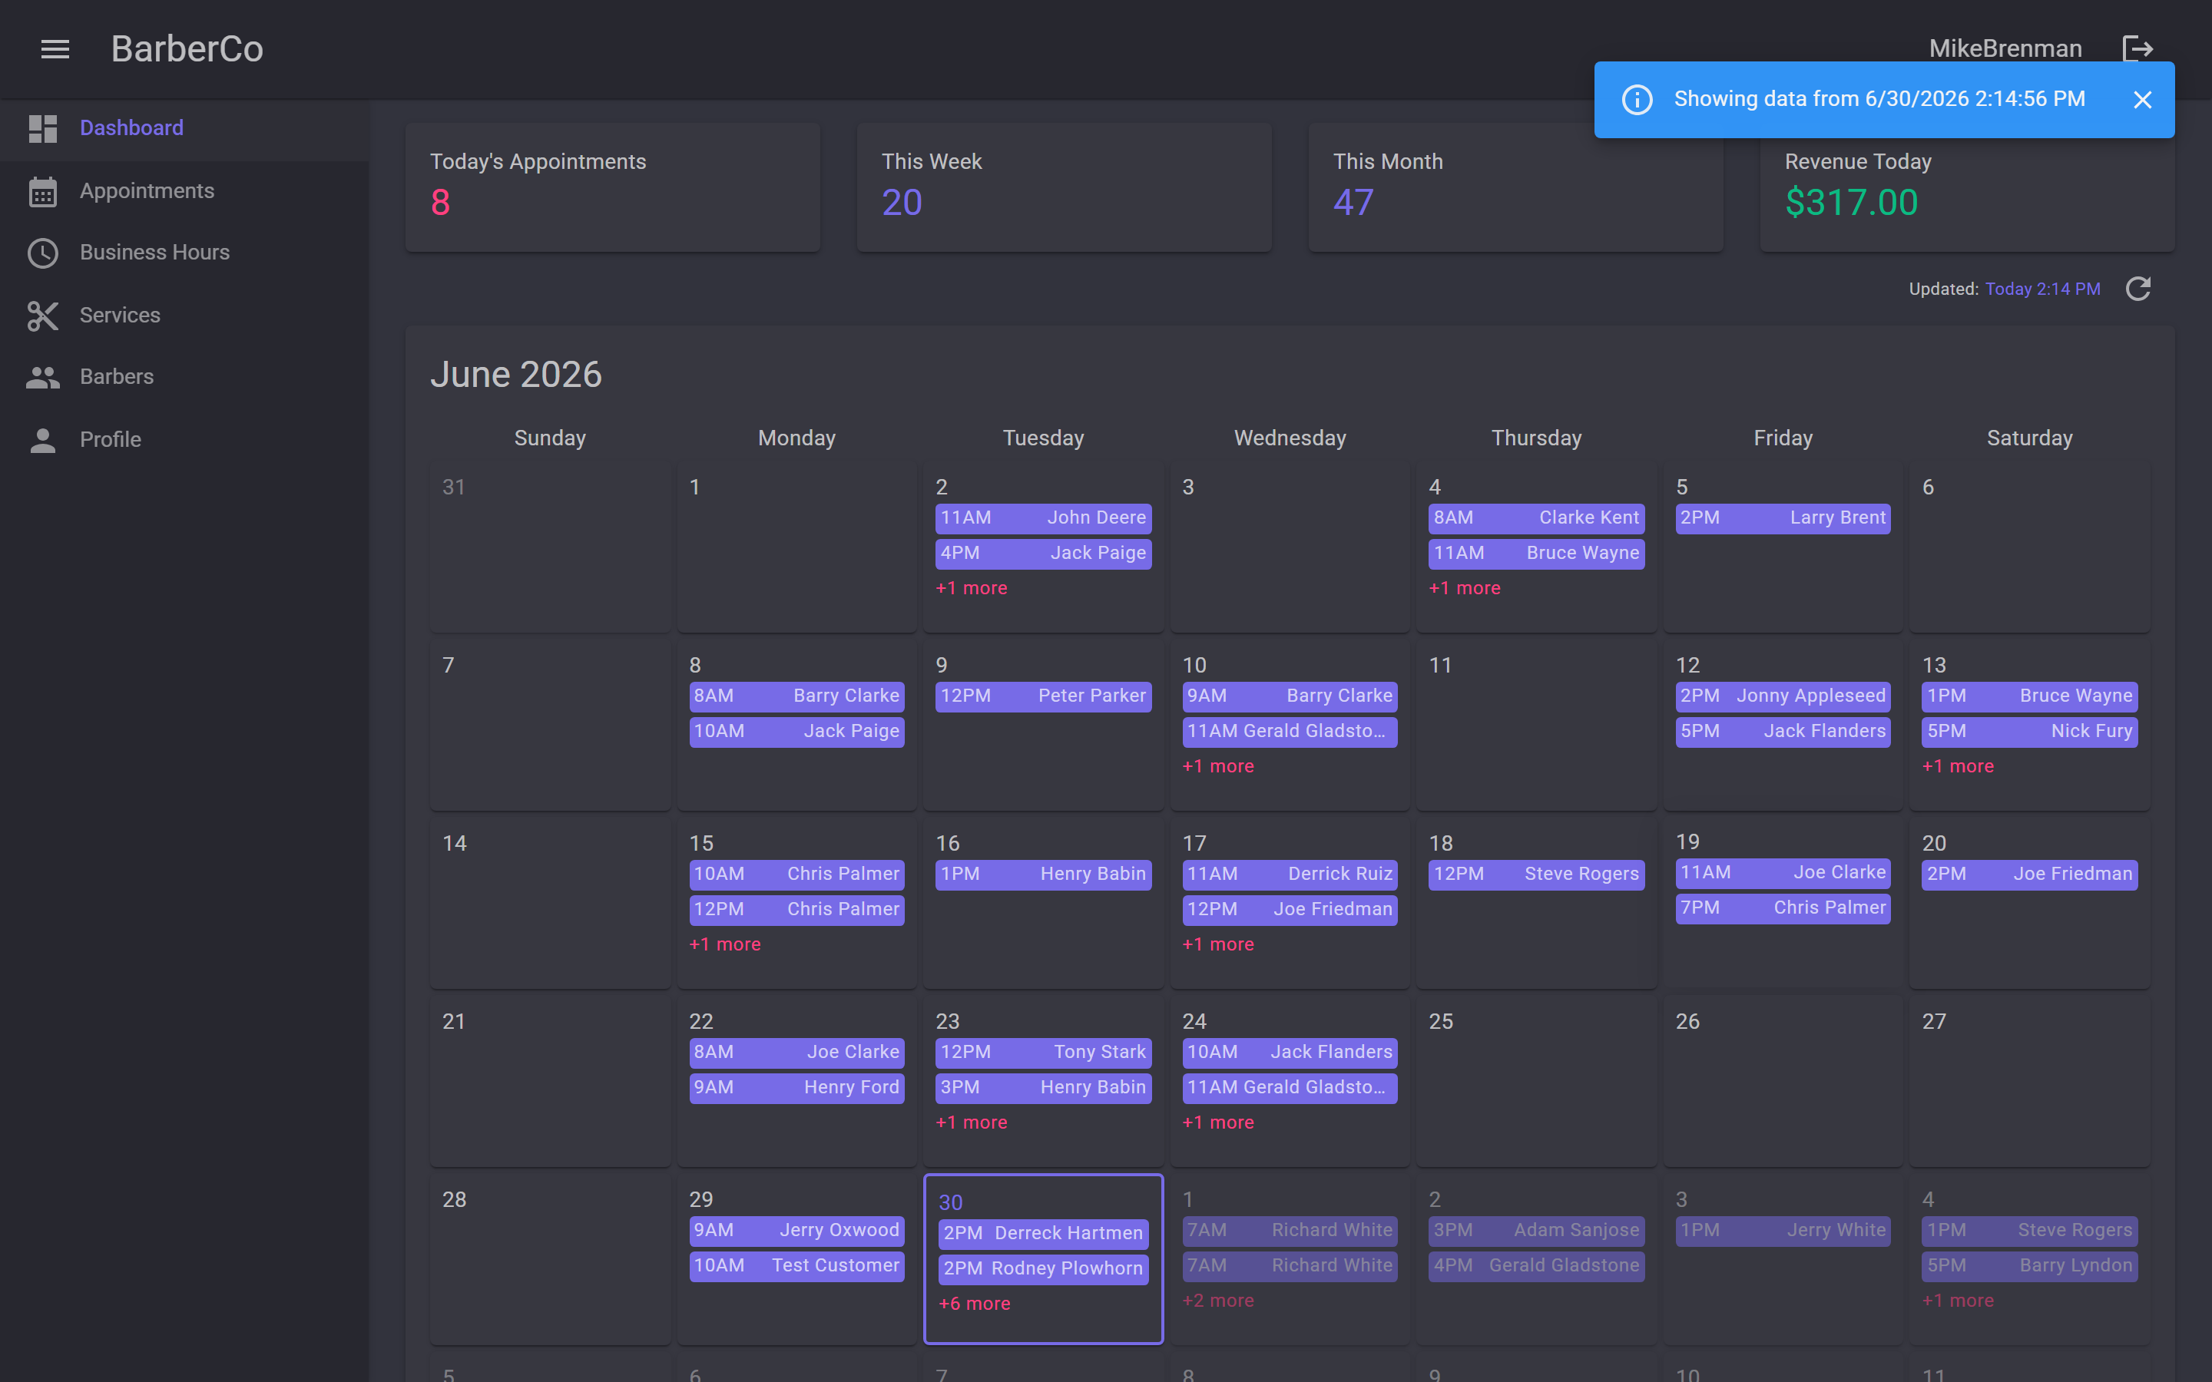
Task: Go to Appointments in the sidebar
Action: (184, 191)
